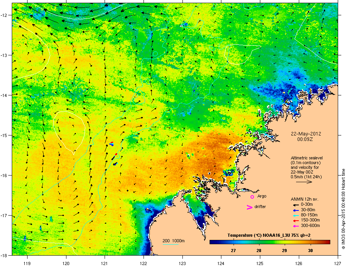Image resolution: width=346 pixels, height=267 pixels.
Task: Click the temperature colorbar at 27 degrees
Action: 233,242
